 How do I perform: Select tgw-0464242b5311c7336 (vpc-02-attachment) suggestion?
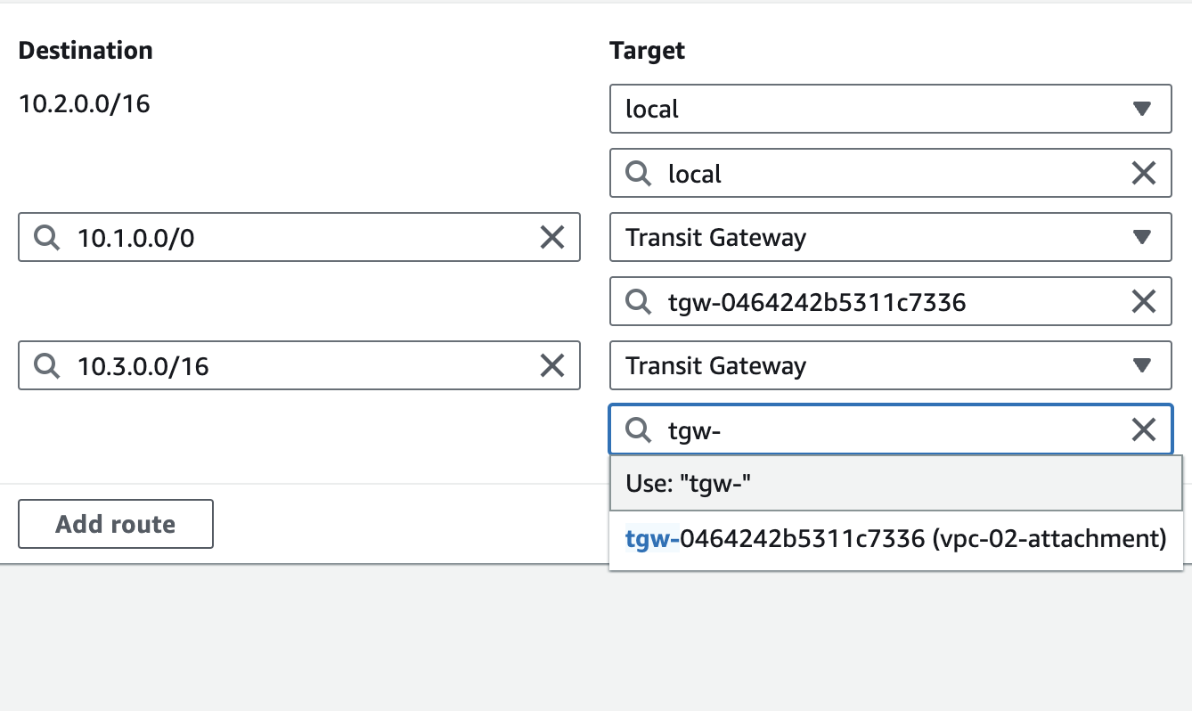coord(895,539)
